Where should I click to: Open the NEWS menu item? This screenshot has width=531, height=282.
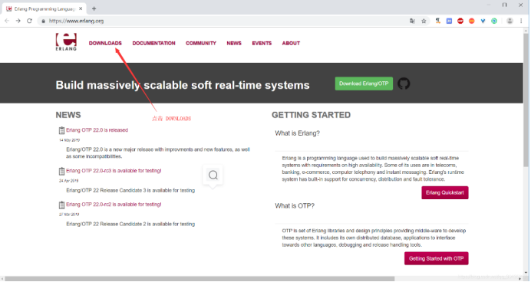pyautogui.click(x=234, y=43)
